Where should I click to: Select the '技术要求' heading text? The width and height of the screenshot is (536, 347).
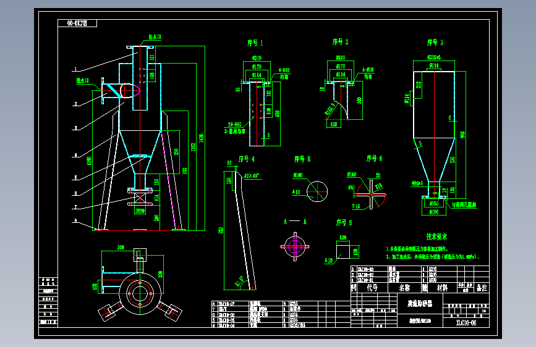tap(436, 236)
